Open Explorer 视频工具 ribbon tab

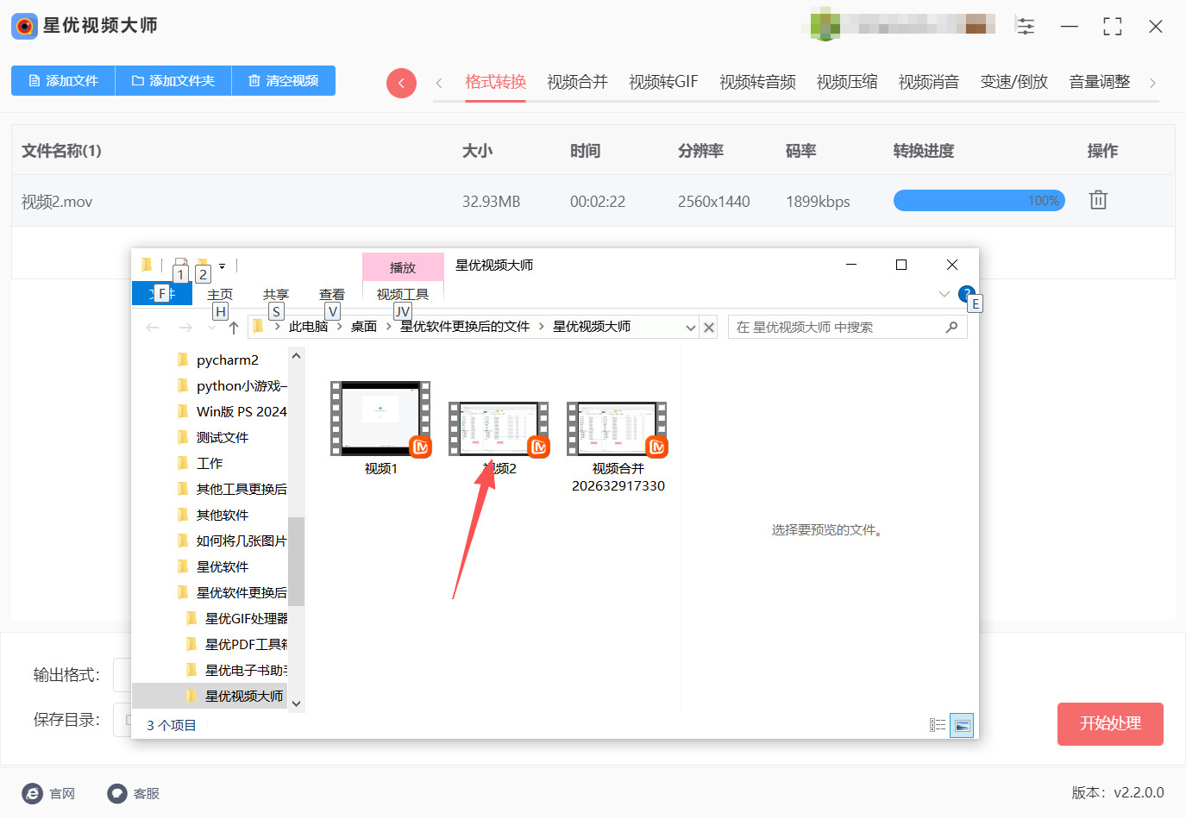[x=403, y=295]
